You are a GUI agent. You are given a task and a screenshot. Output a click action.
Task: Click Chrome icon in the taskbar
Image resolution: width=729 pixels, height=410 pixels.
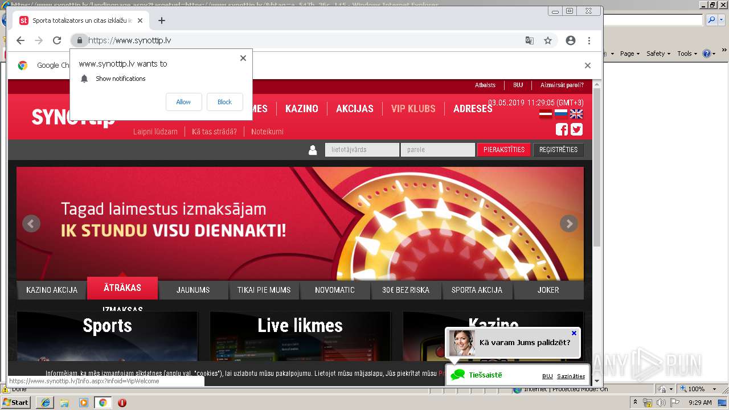click(103, 403)
